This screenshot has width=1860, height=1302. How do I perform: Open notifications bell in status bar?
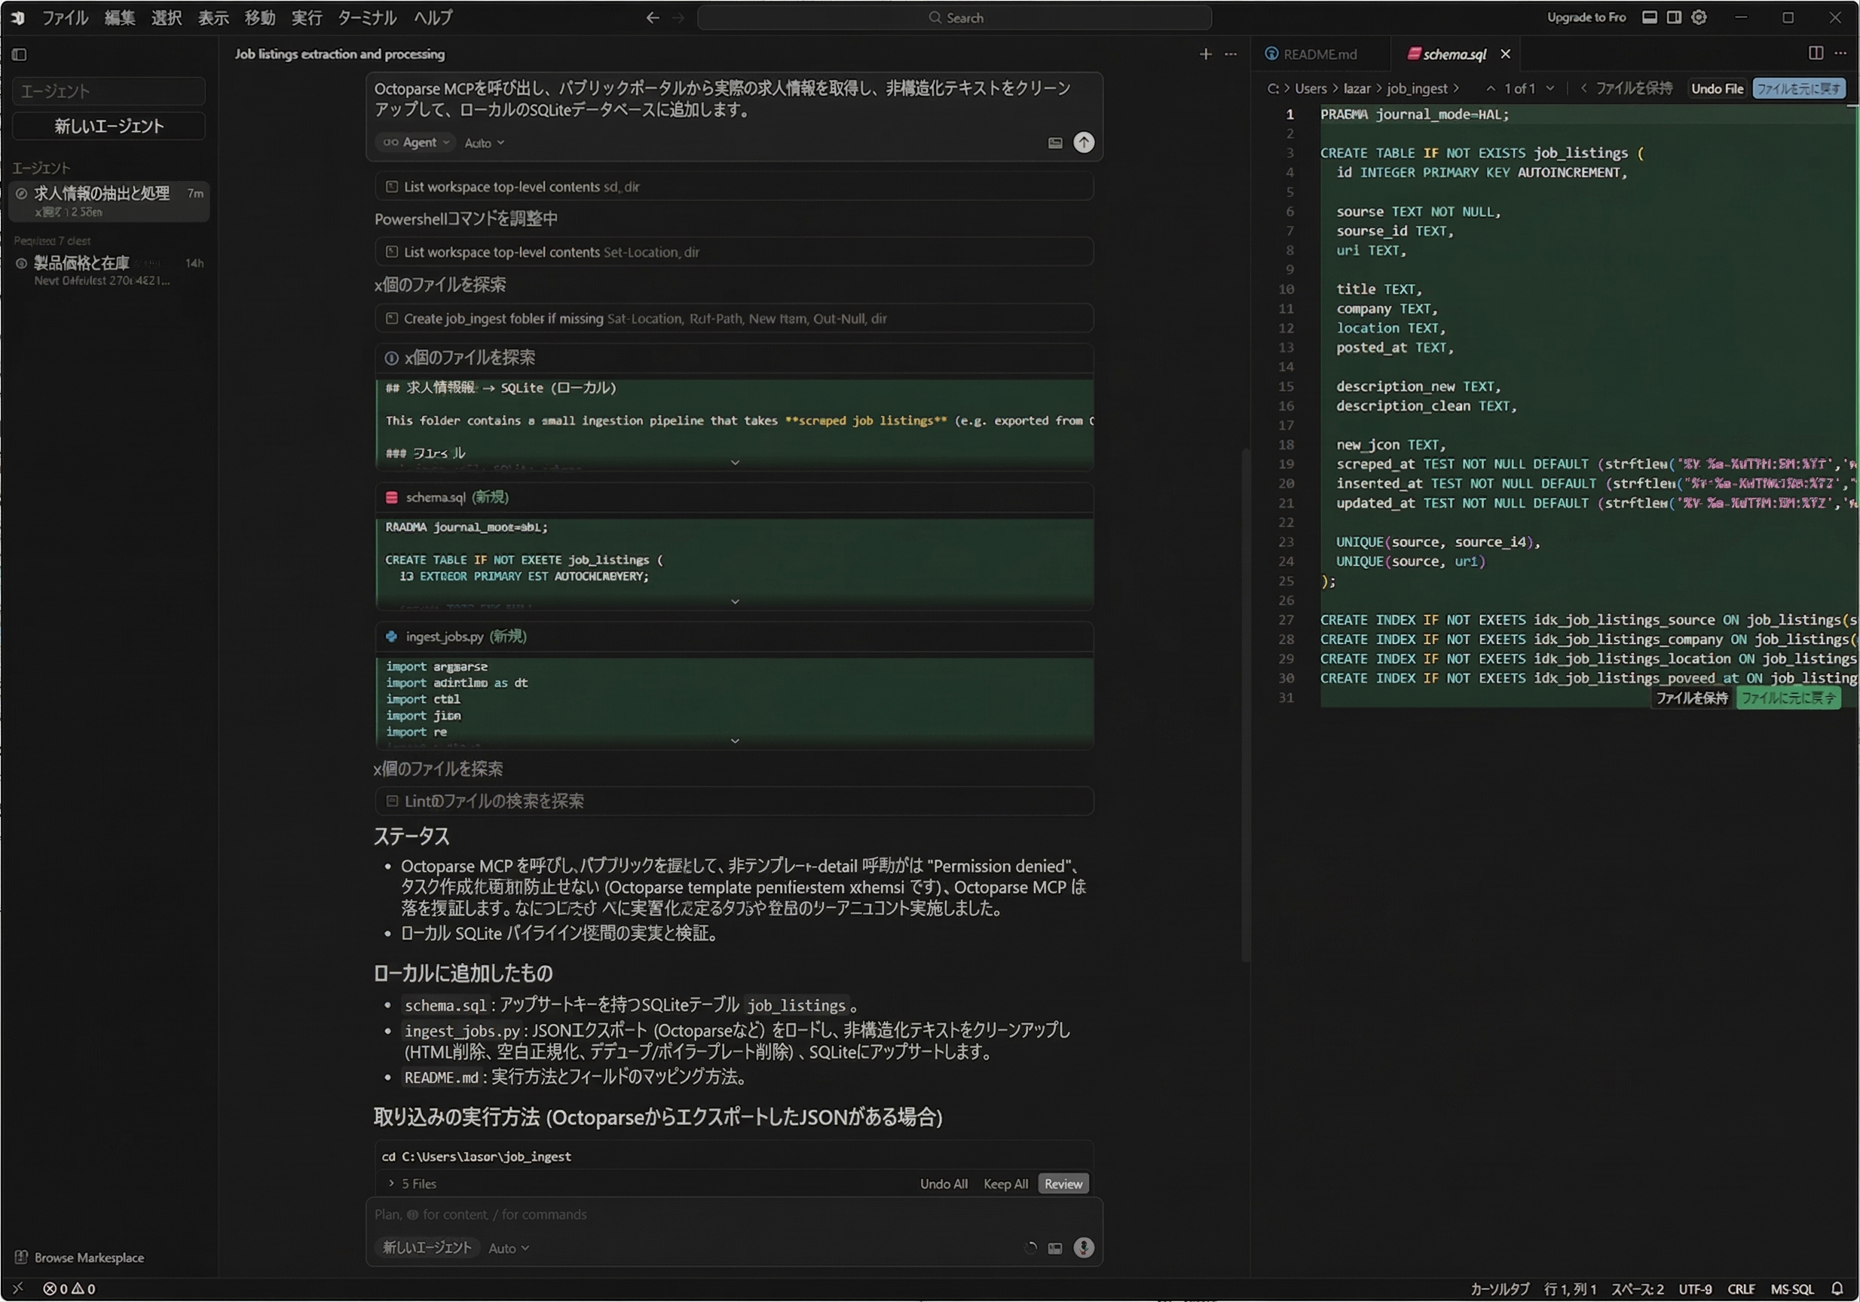tap(1837, 1288)
